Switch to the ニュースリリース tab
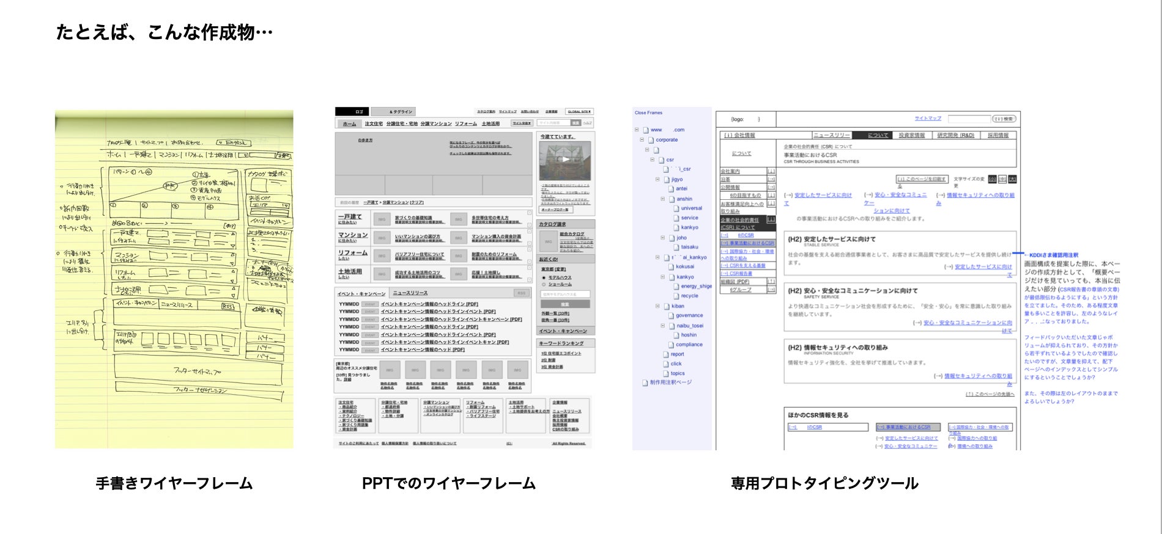Viewport: 1162px width, 534px height. [x=831, y=135]
